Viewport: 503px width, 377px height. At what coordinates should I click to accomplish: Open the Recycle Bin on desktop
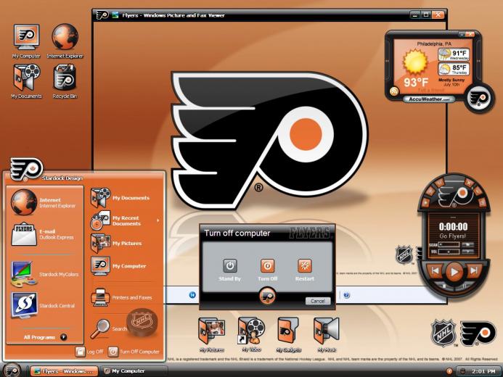[65, 81]
